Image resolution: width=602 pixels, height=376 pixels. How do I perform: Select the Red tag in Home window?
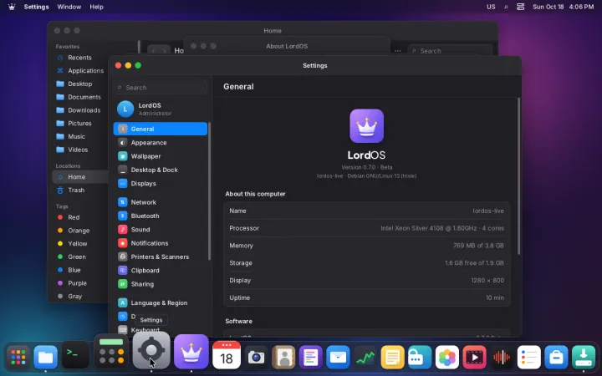79,217
